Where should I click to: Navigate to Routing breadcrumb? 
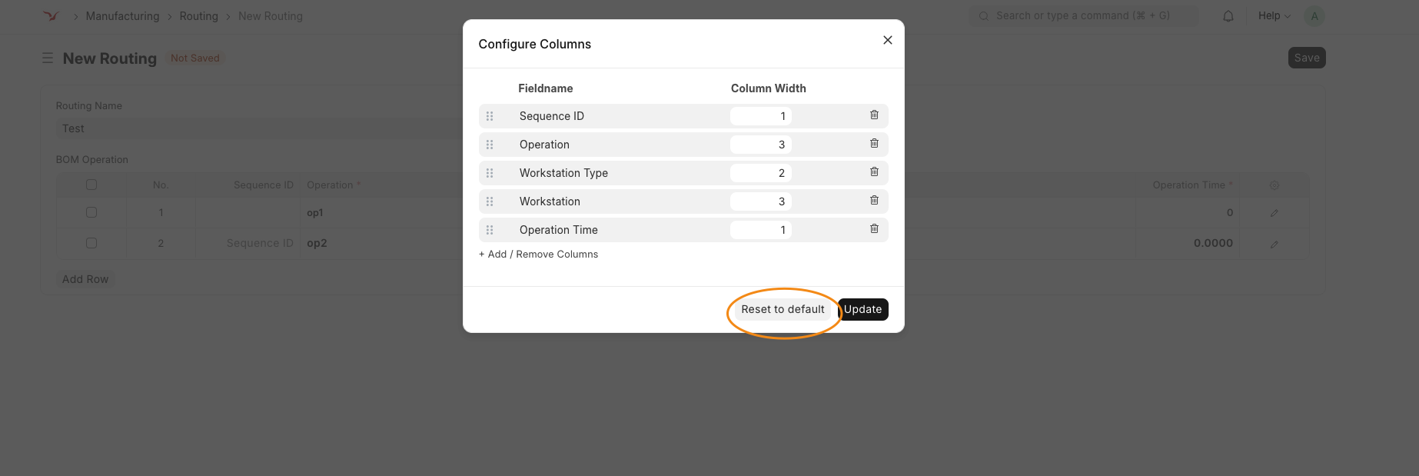[199, 16]
